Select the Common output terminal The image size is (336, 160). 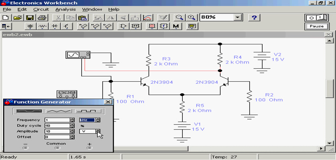(57, 148)
